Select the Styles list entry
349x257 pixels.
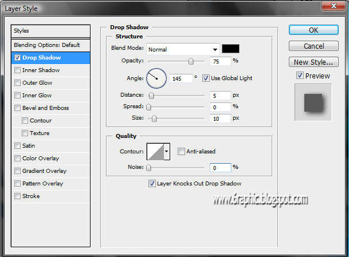click(50, 31)
